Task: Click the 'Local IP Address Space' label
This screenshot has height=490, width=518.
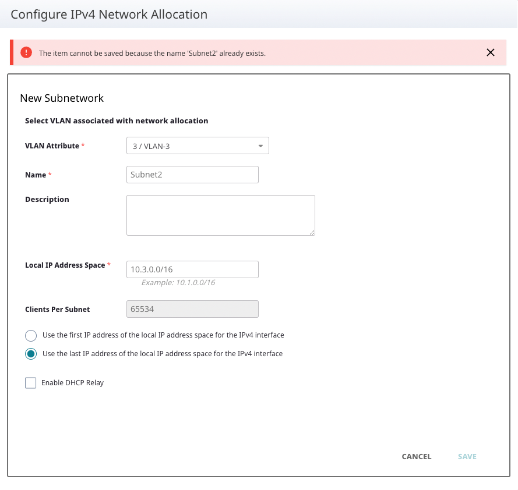Action: [x=65, y=265]
